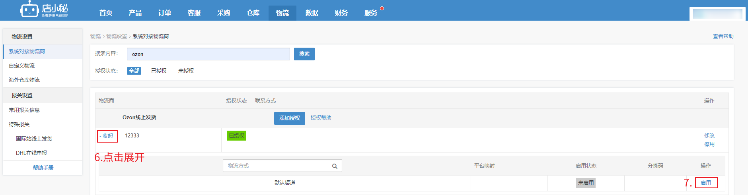Filter authorization status by 未授权
This screenshot has height=195, width=748.
click(x=186, y=71)
